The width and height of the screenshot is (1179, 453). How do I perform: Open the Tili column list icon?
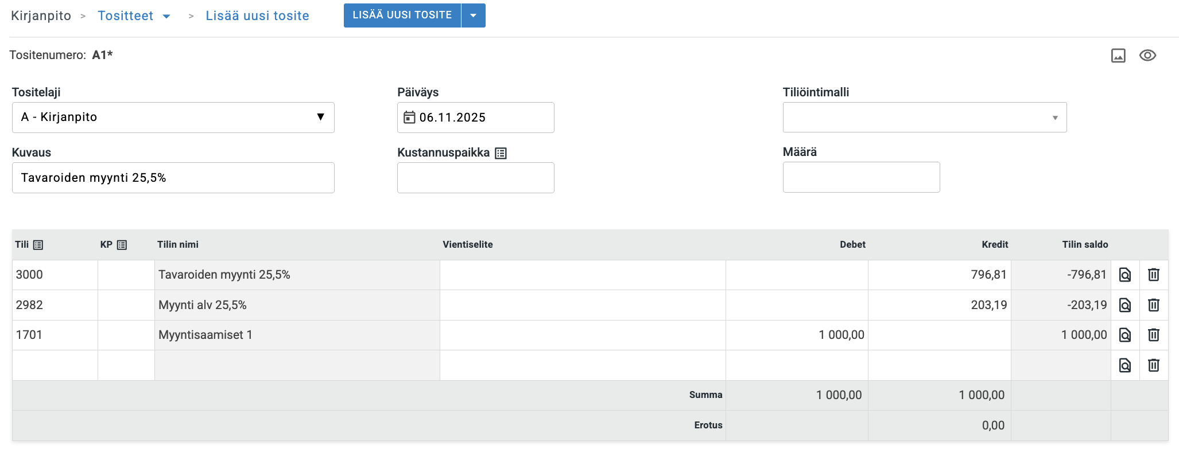(x=38, y=245)
